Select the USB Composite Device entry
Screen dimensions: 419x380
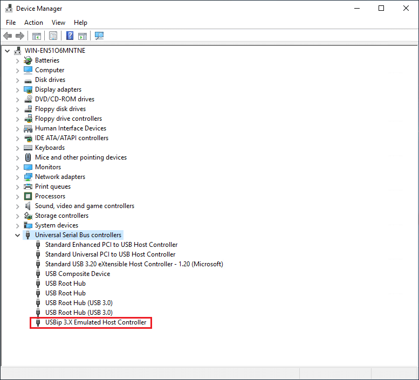(x=77, y=274)
